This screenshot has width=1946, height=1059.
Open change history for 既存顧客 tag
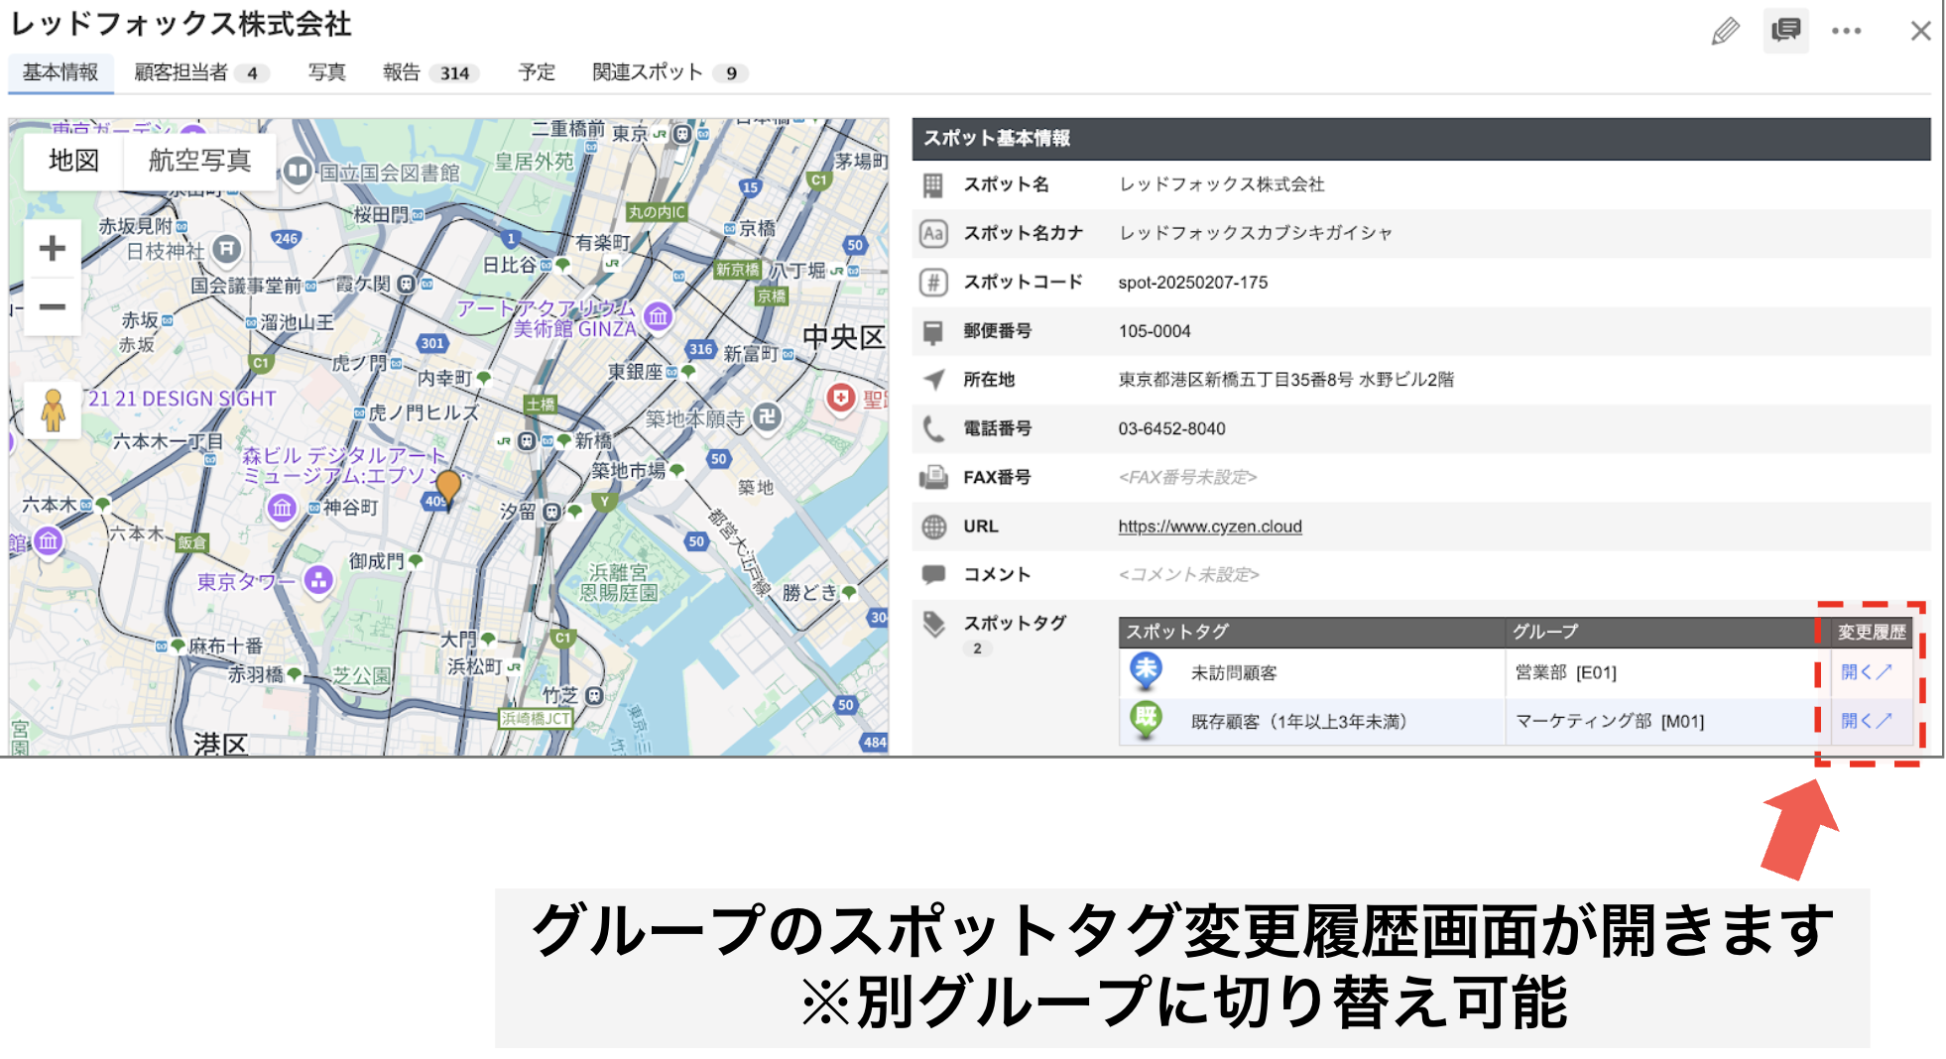coord(1866,721)
